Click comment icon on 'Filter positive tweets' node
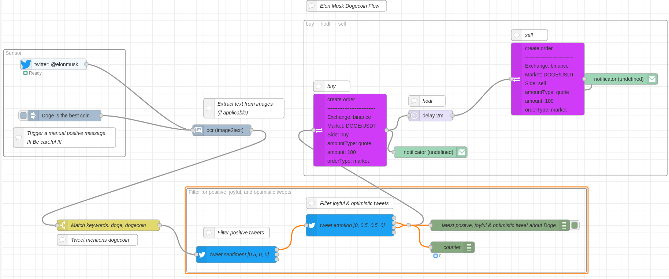The width and height of the screenshot is (669, 279). click(209, 233)
